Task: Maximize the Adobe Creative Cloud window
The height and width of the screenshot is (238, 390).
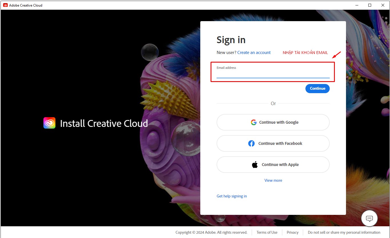Action: [x=370, y=5]
